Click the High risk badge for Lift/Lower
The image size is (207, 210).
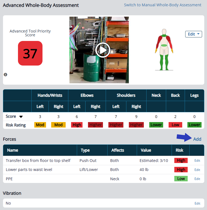[x=181, y=170]
